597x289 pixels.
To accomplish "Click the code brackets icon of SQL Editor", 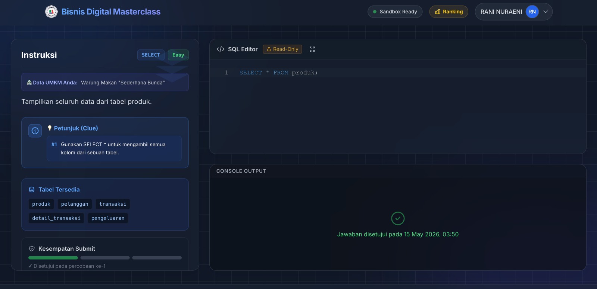I will [221, 49].
